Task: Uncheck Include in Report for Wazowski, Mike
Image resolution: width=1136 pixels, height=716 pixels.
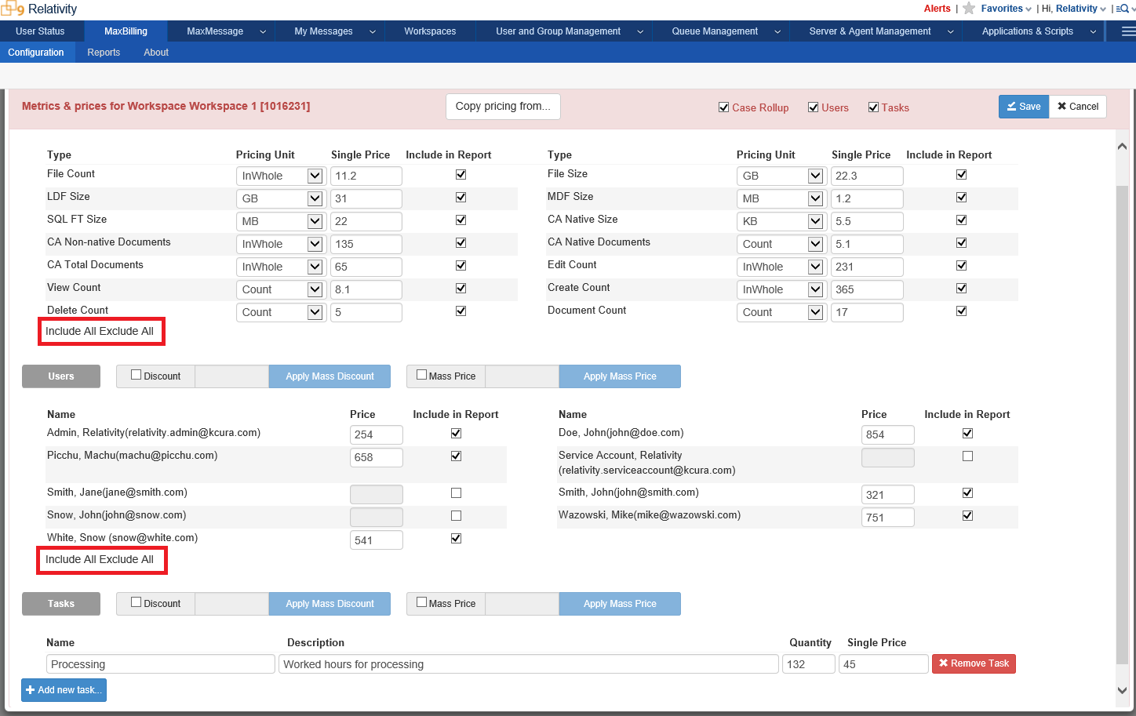Action: point(967,516)
